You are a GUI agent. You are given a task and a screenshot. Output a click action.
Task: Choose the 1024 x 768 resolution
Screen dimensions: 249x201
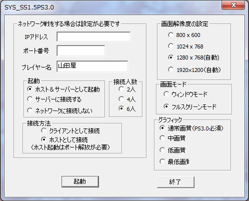[x=185, y=46]
